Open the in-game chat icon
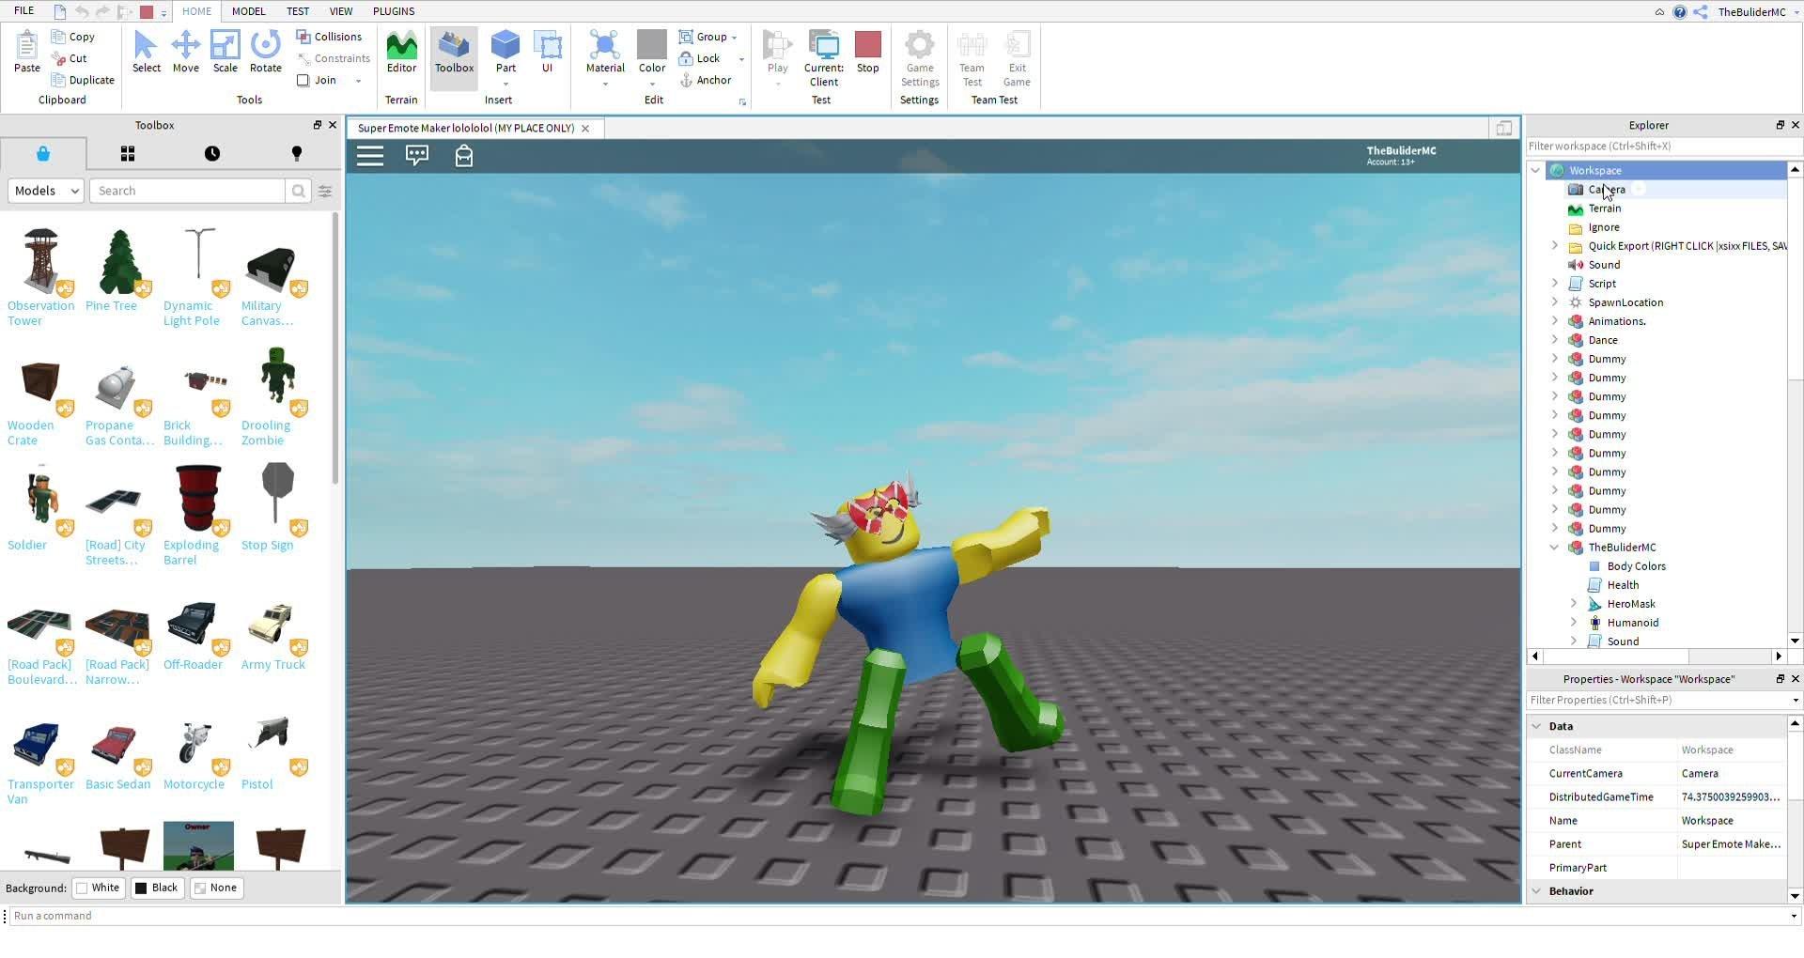The image size is (1804, 958). pos(416,156)
